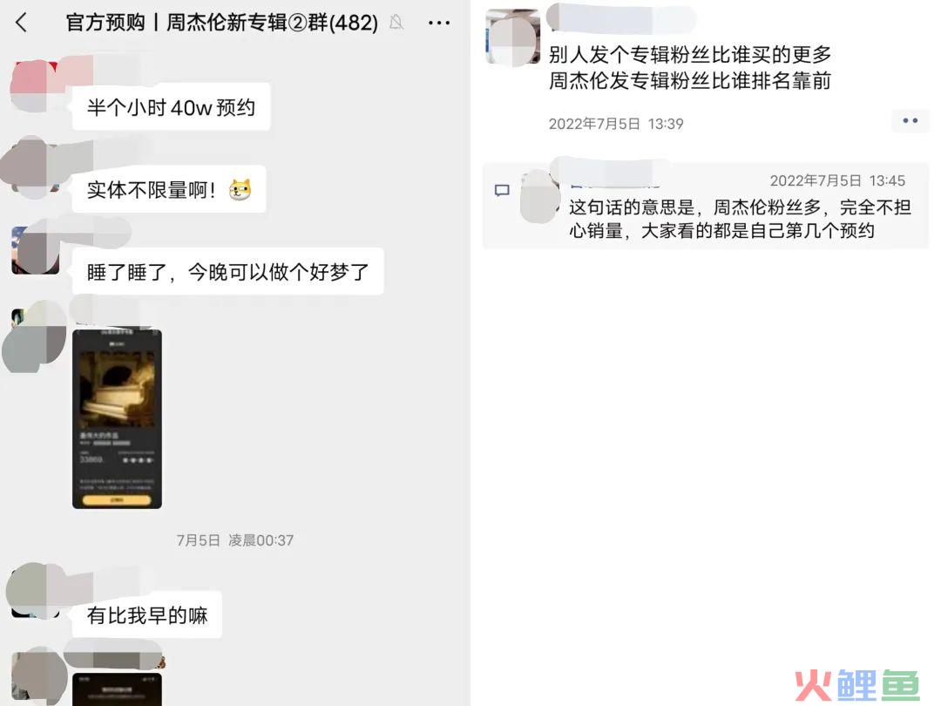Tap the 实体不限量啊 message bubble

click(x=169, y=189)
